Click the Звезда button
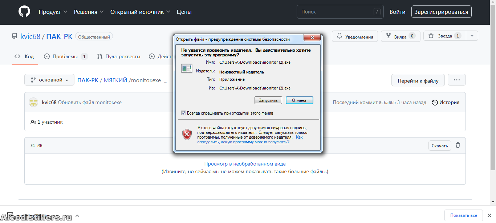Viewport: 496px width, 223px height. coord(444,36)
